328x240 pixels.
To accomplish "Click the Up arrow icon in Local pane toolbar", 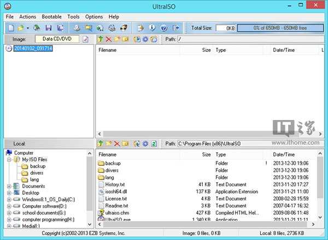I will (x=101, y=143).
